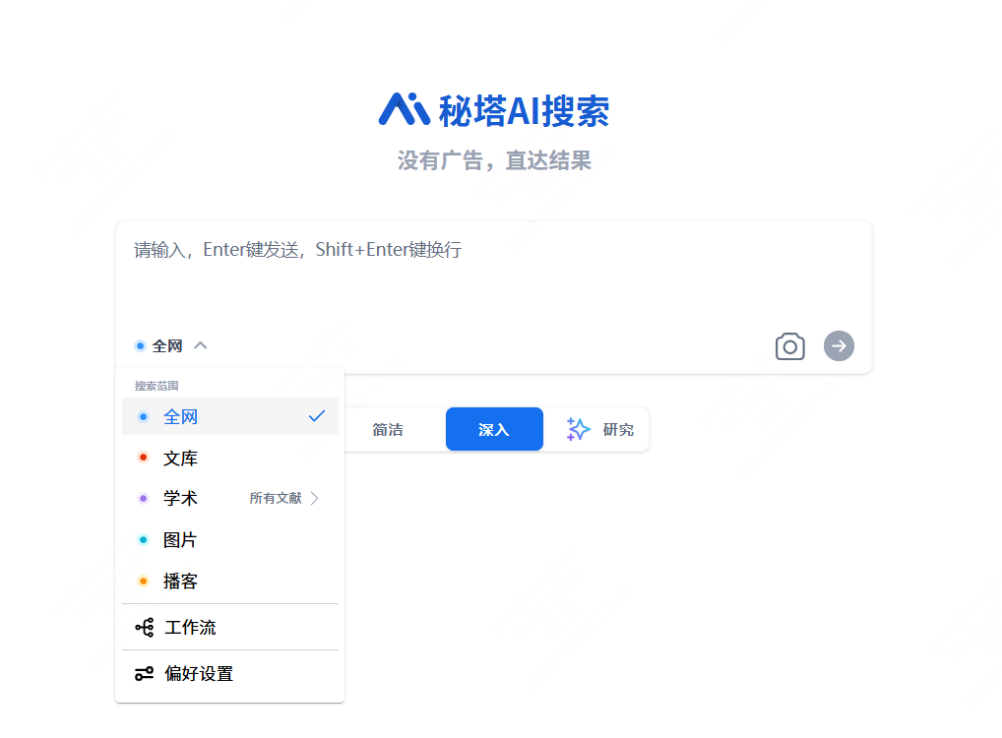
Task: Click the 所有文献 label
Action: pyautogui.click(x=276, y=498)
